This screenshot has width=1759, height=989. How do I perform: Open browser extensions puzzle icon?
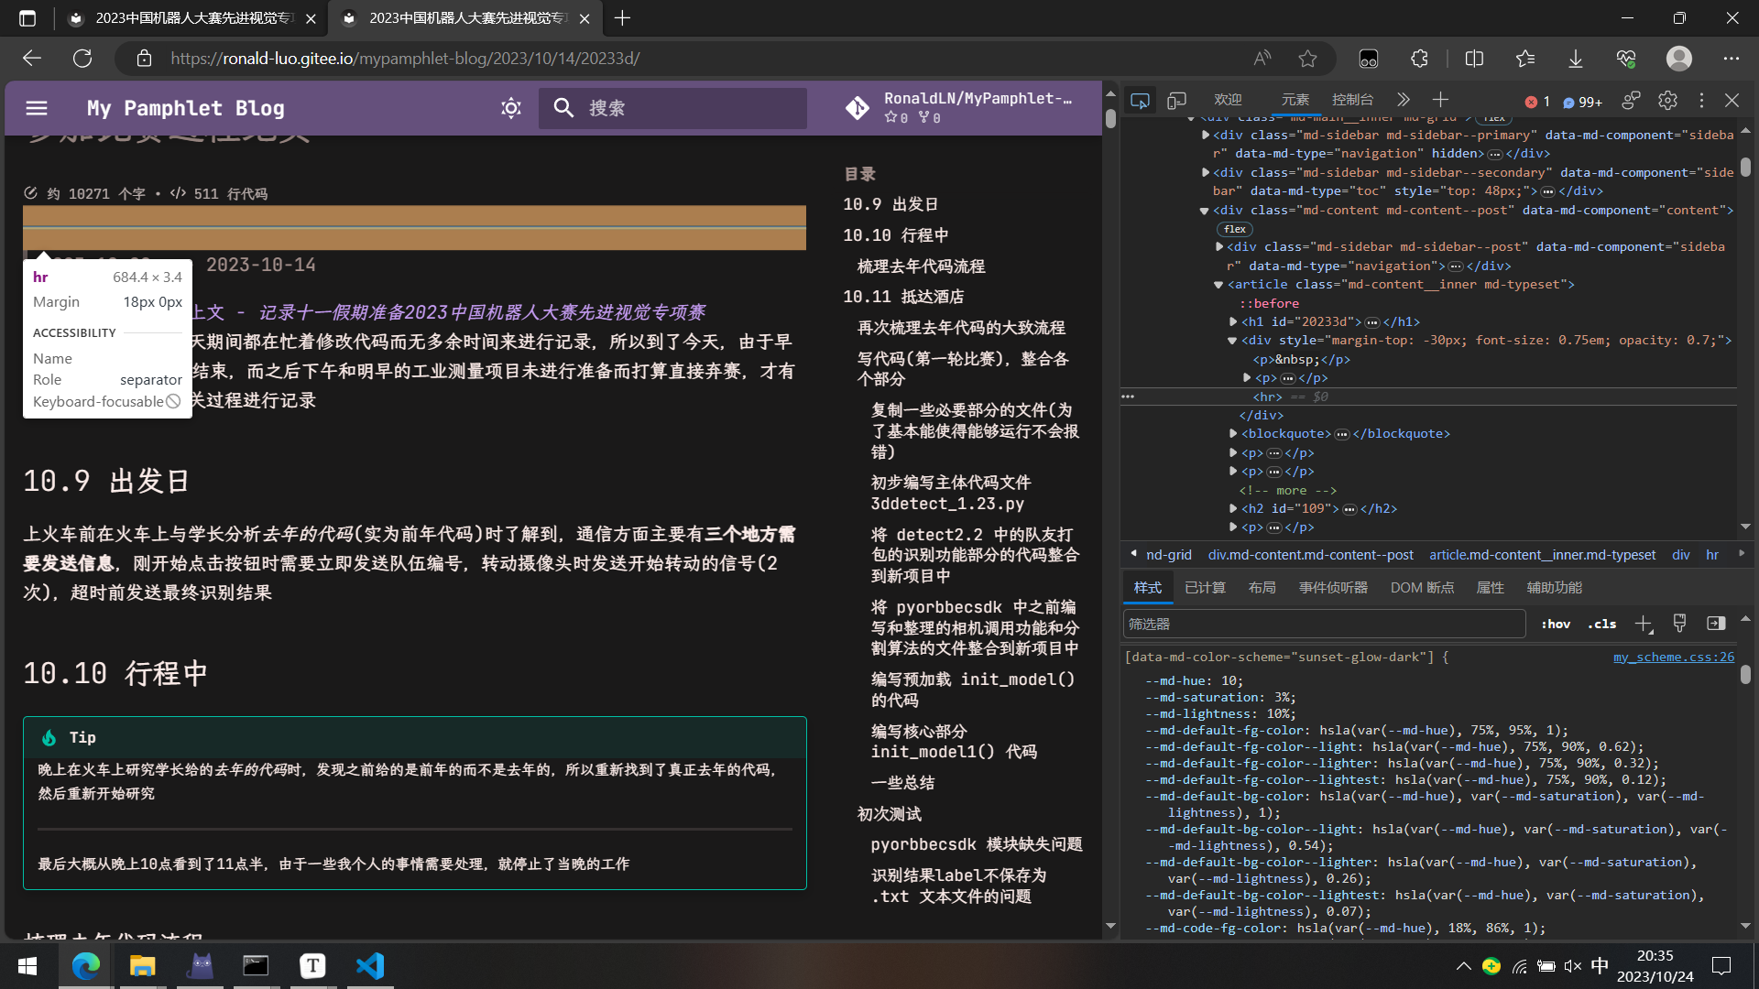click(1419, 59)
